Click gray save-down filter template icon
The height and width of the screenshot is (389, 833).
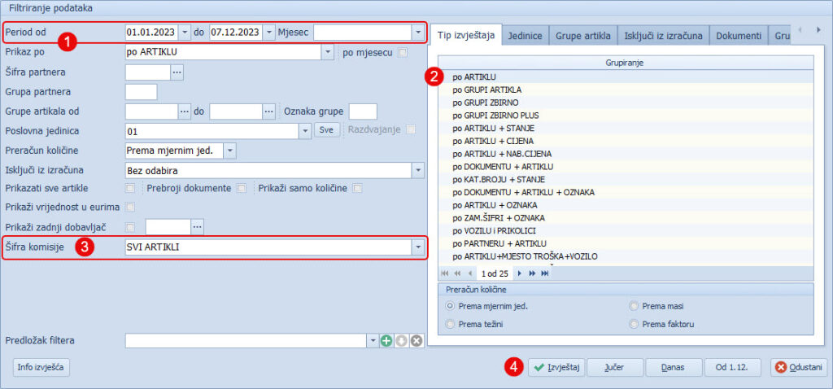401,340
